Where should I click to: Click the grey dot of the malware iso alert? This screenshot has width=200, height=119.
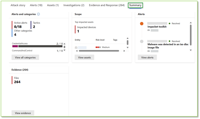point(142,41)
